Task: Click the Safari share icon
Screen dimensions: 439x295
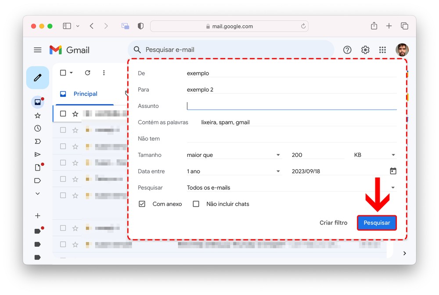Action: click(374, 26)
